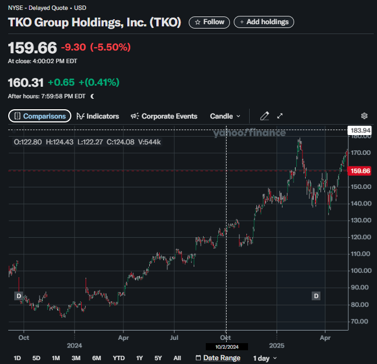Image resolution: width=377 pixels, height=364 pixels.
Task: Expand the 1 day interval dropdown
Action: coord(265,358)
